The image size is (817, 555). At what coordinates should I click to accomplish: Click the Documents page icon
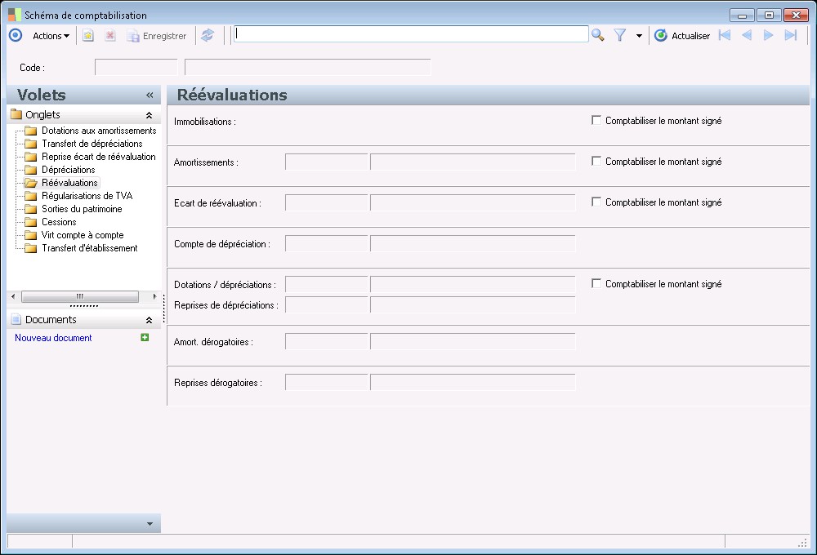(x=16, y=320)
